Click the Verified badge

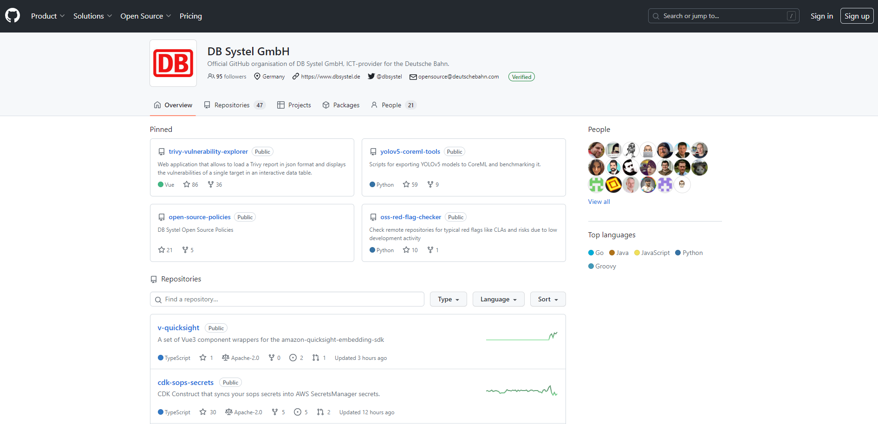click(x=521, y=77)
